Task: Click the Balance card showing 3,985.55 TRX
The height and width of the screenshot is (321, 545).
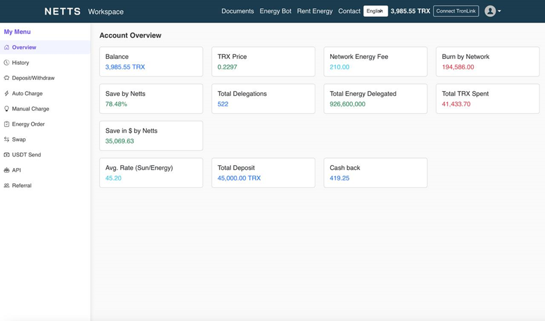Action: (x=151, y=61)
